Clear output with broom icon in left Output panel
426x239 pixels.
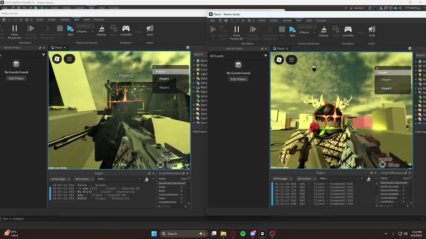[x=146, y=179]
